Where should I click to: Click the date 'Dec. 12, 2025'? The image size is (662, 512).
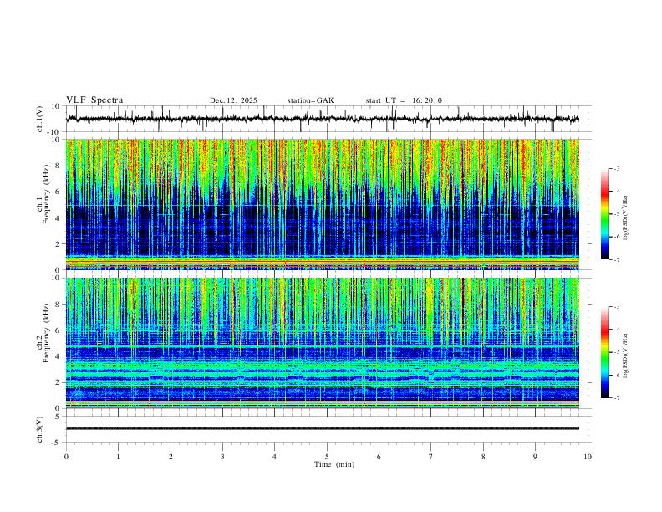[233, 100]
